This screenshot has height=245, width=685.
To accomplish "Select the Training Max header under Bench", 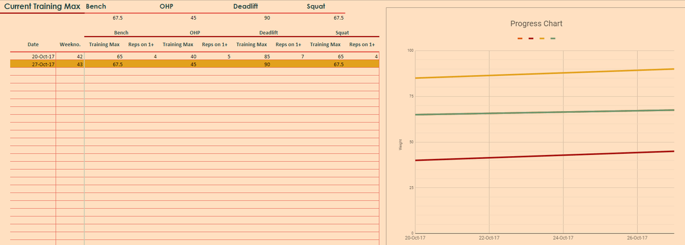I will [104, 44].
